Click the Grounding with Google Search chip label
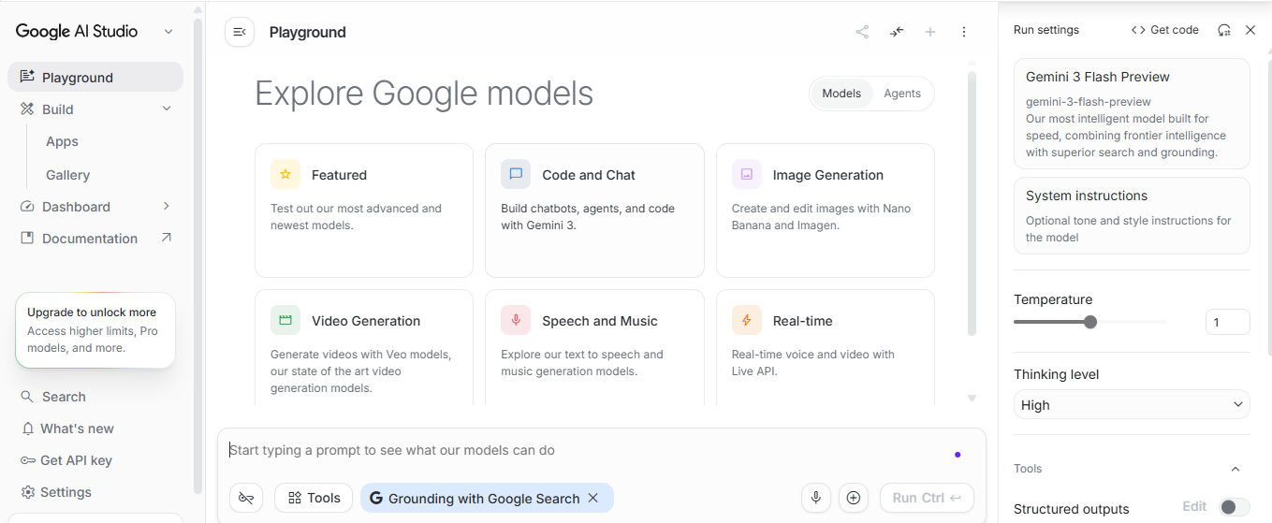Image resolution: width=1272 pixels, height=523 pixels. (x=484, y=499)
